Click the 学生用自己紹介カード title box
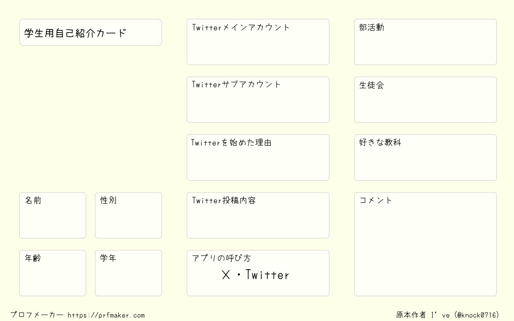Image resolution: width=514 pixels, height=321 pixels. tap(90, 32)
